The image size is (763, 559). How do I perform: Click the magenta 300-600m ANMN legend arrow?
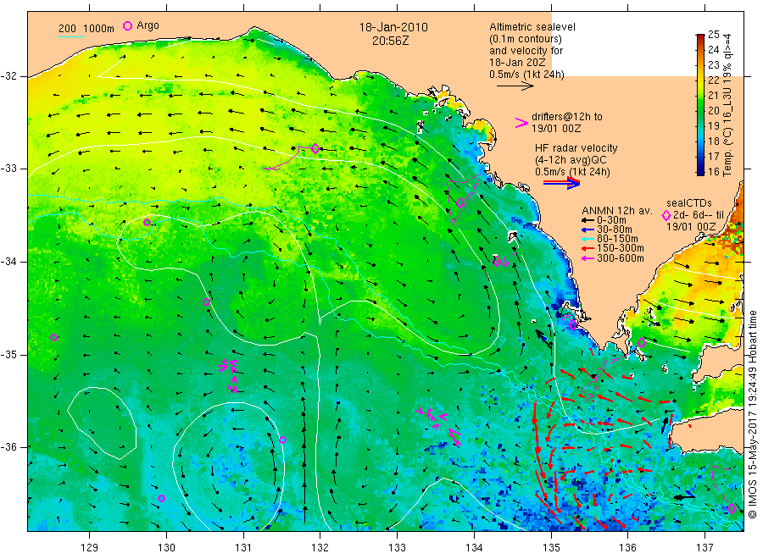(x=588, y=258)
